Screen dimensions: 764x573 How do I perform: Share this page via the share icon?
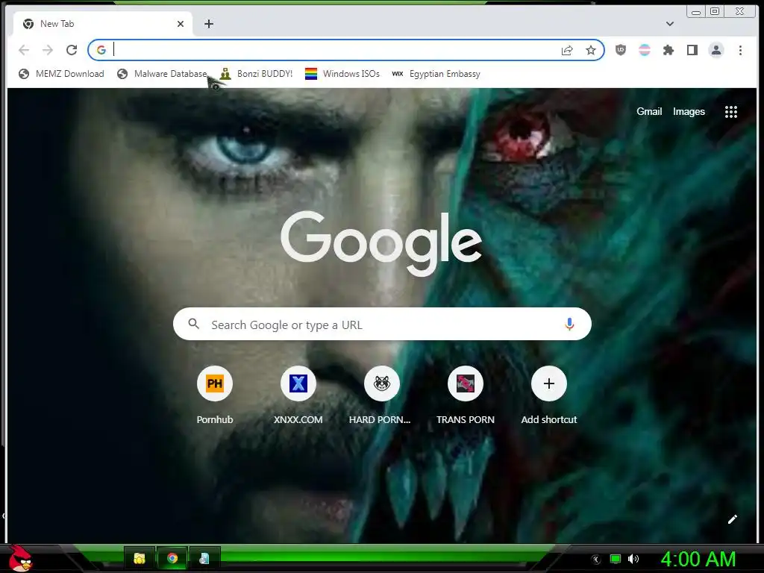(567, 50)
